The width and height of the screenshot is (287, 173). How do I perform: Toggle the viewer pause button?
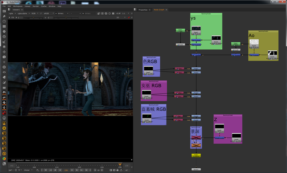pos(113,13)
